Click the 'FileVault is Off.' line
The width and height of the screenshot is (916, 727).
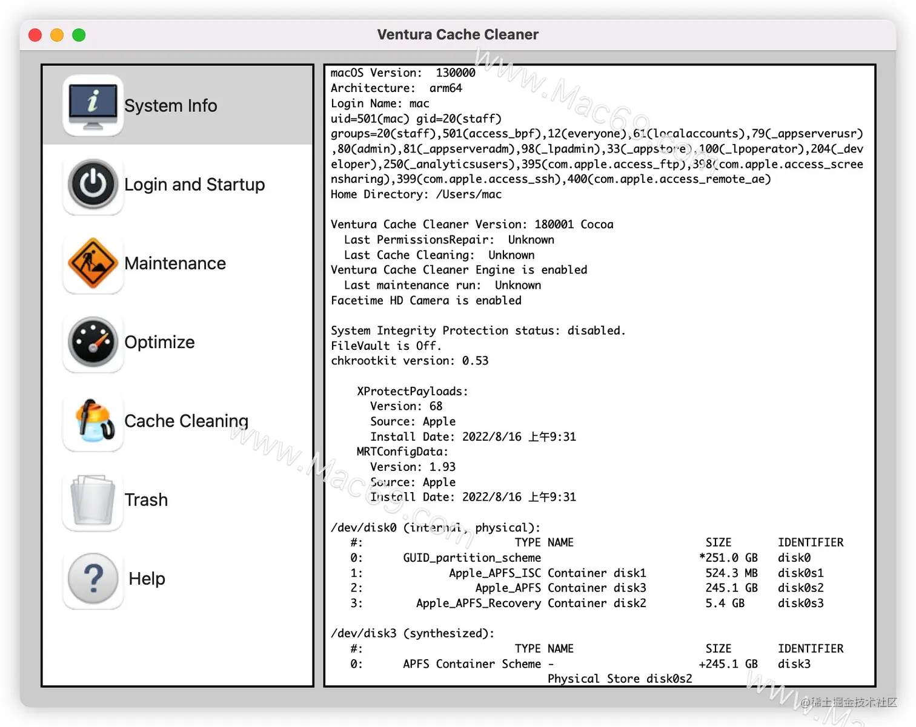[x=386, y=346]
